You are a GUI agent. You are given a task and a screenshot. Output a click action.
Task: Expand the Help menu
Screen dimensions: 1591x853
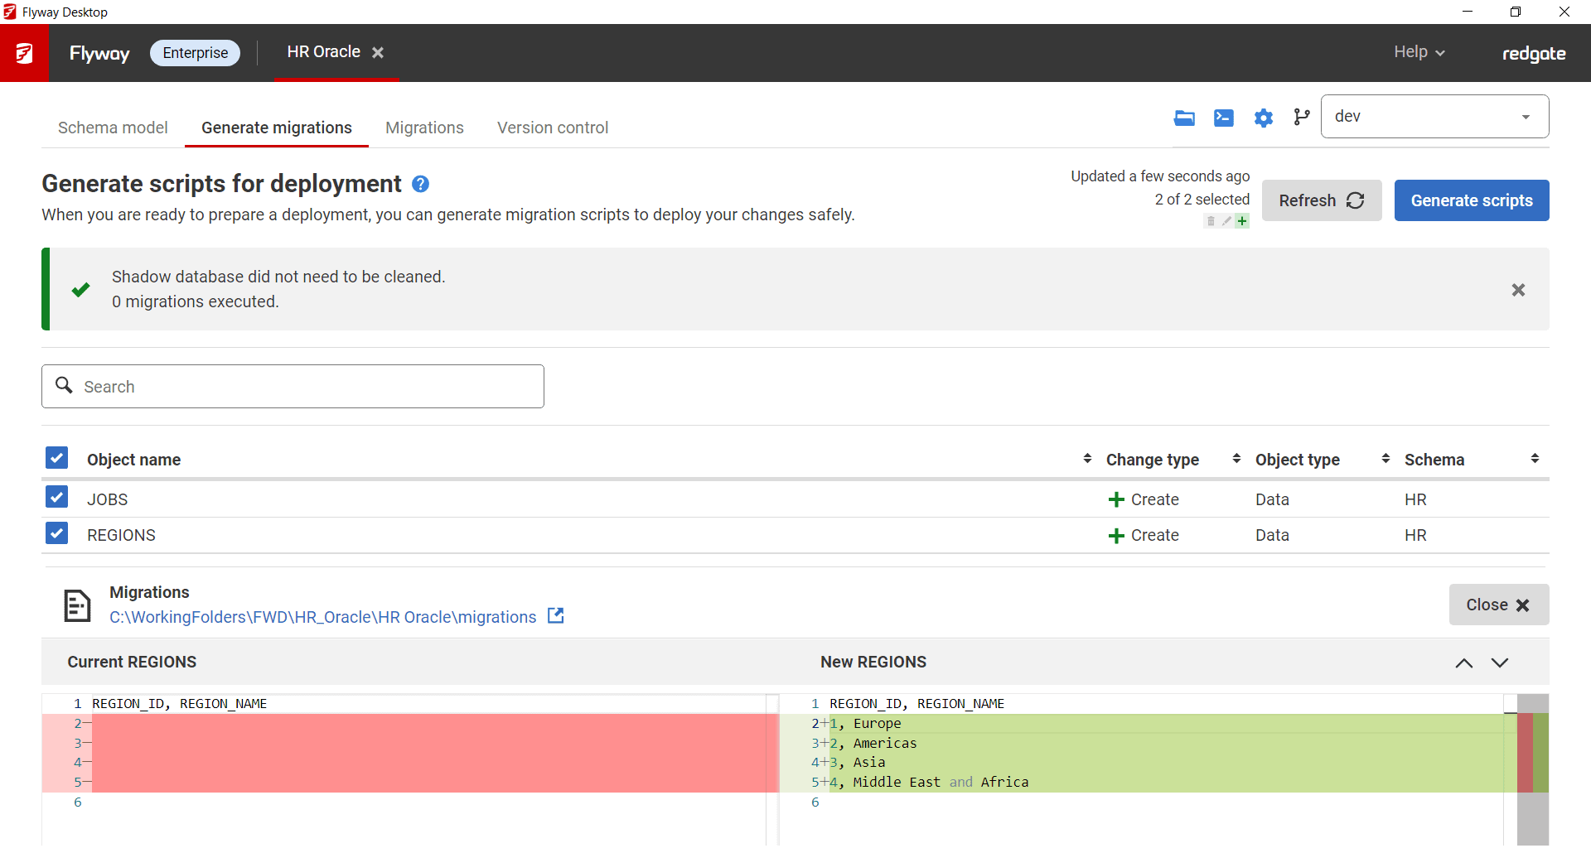pos(1419,52)
